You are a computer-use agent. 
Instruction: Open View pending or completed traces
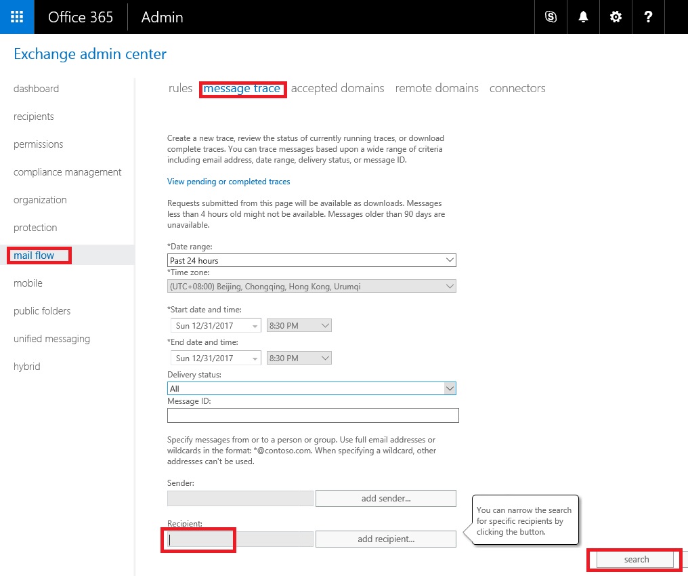pyautogui.click(x=228, y=181)
